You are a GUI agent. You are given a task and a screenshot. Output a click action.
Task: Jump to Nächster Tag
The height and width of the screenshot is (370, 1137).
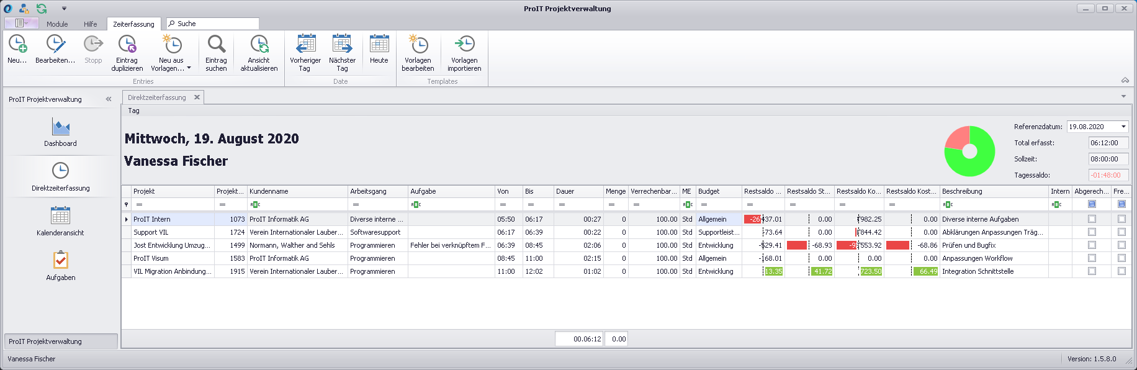[x=342, y=45]
